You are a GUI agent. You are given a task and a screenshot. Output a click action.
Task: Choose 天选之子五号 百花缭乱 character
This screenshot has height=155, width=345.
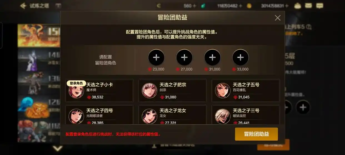tap(246, 91)
